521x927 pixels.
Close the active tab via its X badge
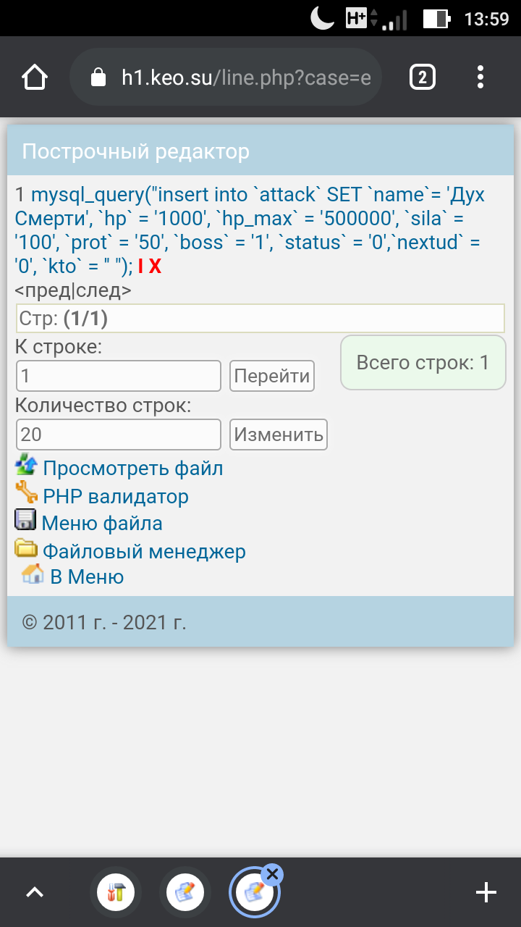pos(272,875)
